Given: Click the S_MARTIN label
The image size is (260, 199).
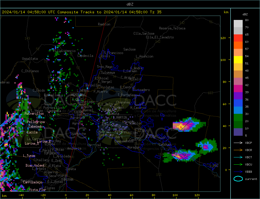Looking at the screenshot, I should tap(120, 118).
